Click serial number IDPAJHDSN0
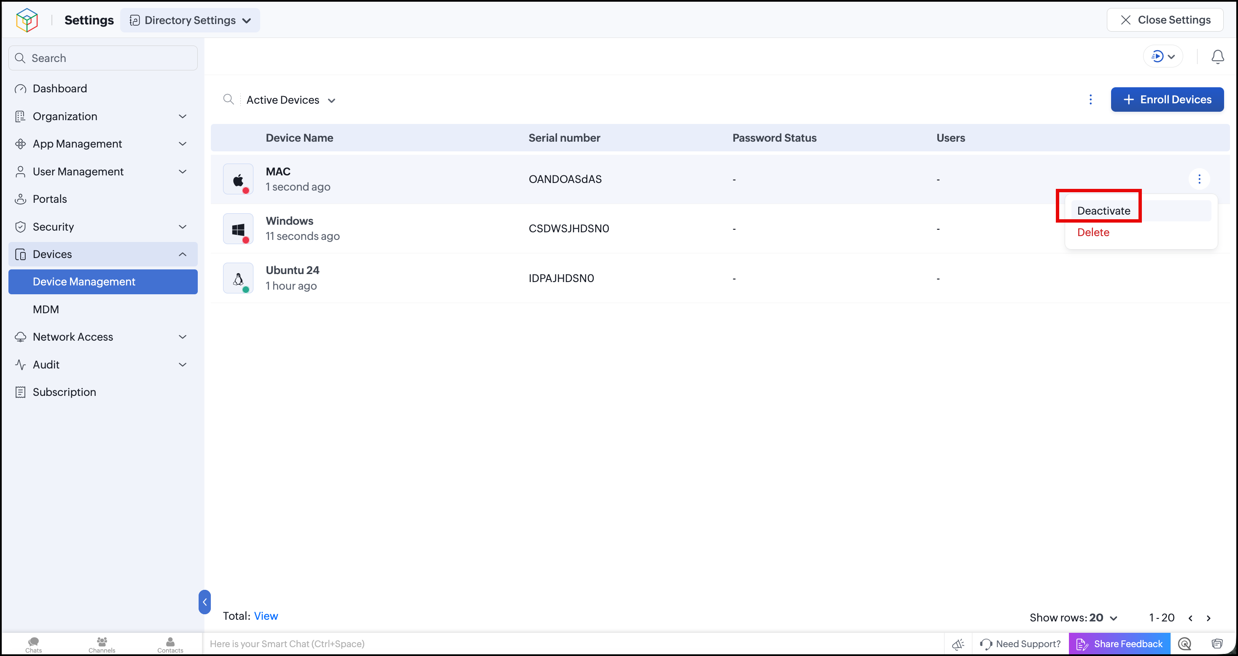1238x656 pixels. point(561,278)
